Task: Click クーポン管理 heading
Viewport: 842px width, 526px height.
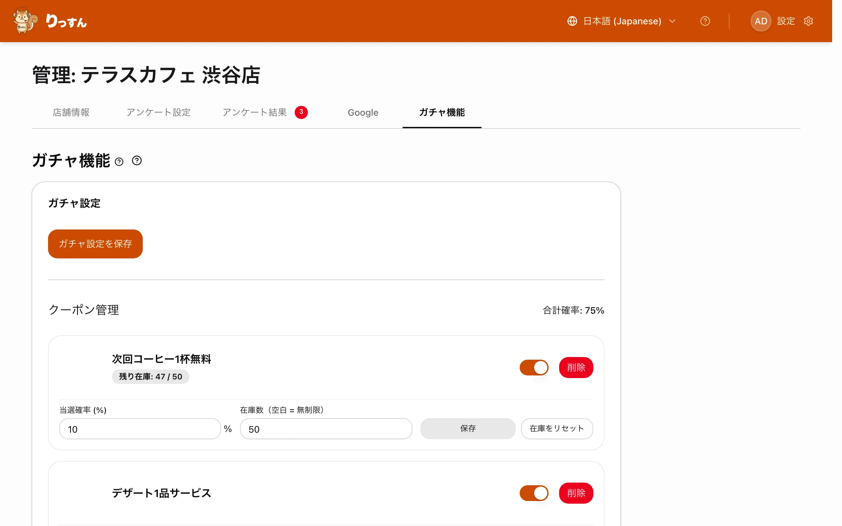Action: (84, 310)
